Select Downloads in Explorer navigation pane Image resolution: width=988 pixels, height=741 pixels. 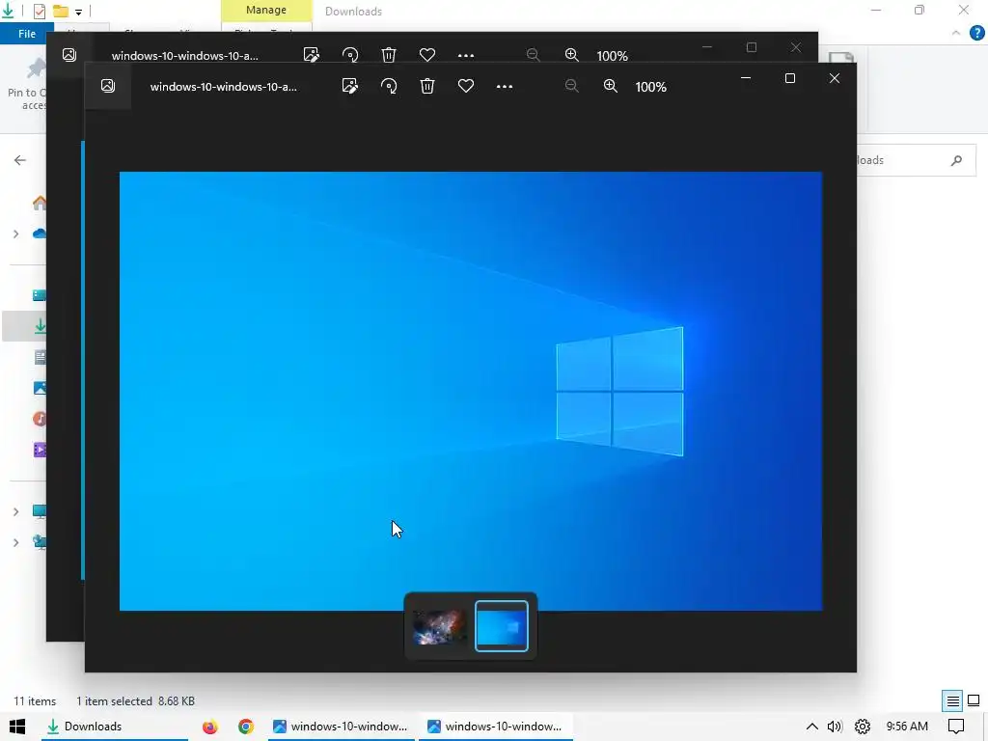point(40,326)
